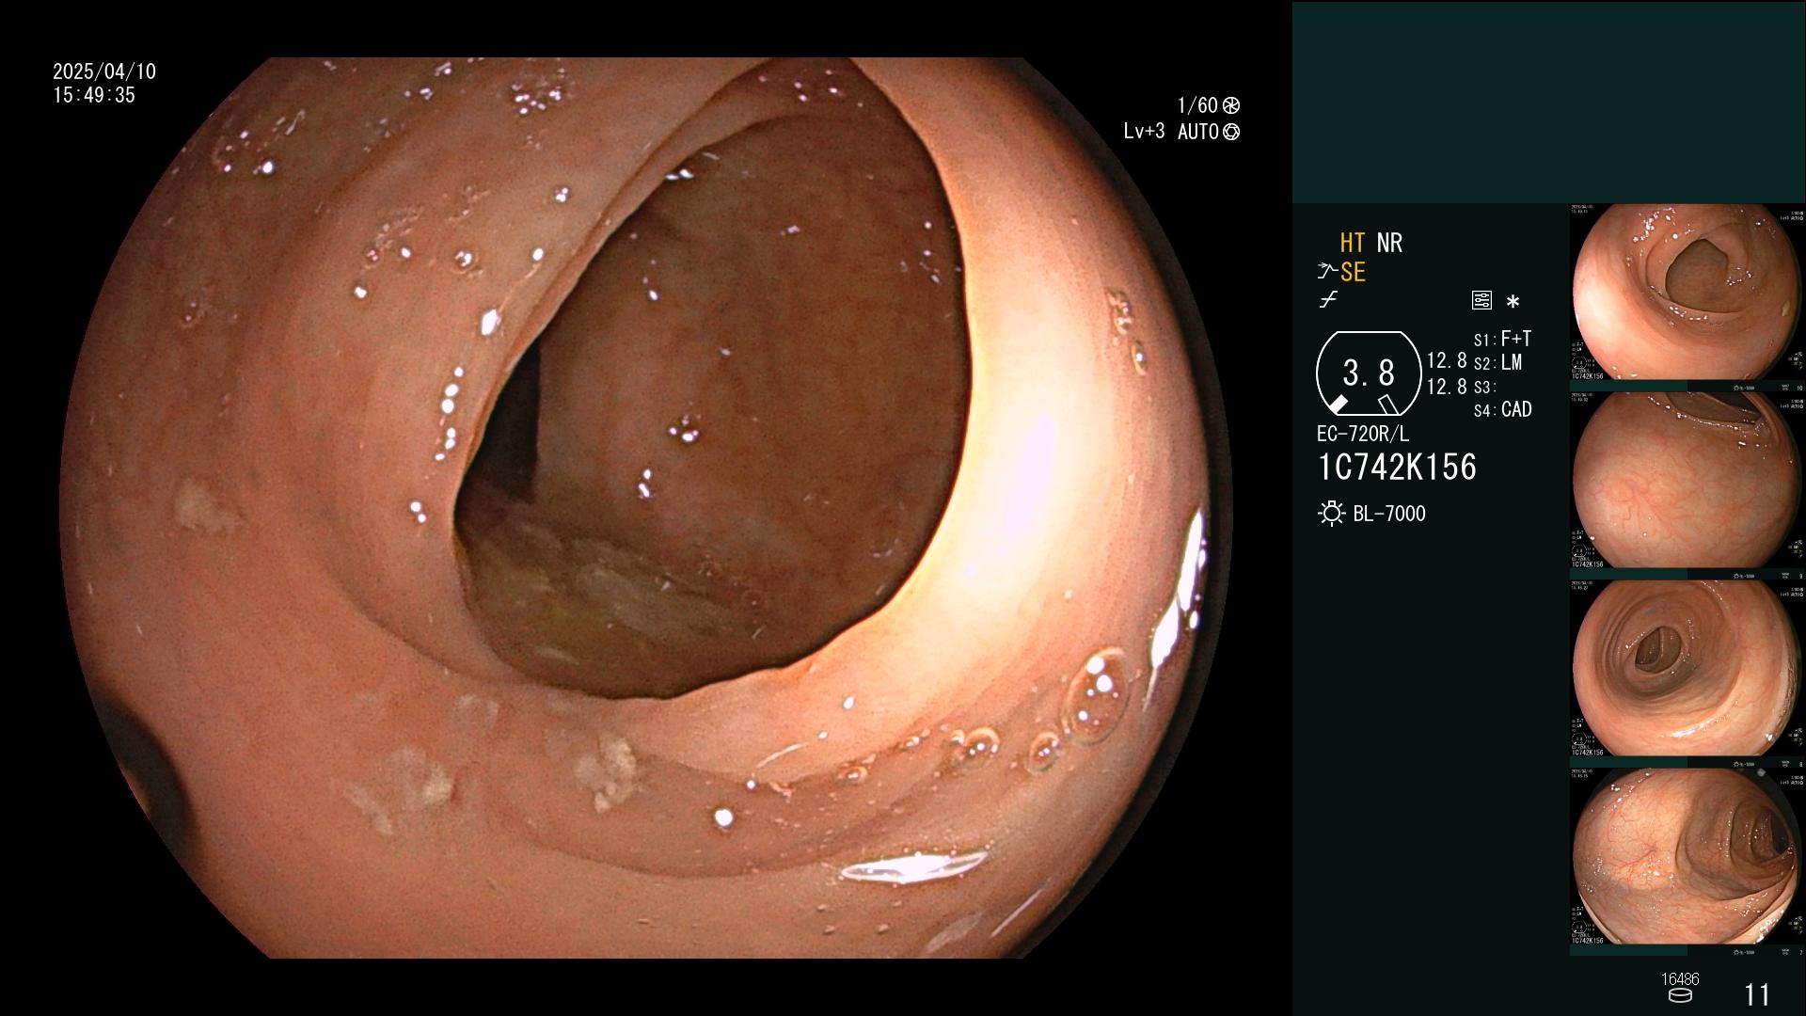Viewport: 1806px width, 1016px height.
Task: Click the HT indicator label
Action: pyautogui.click(x=1352, y=243)
